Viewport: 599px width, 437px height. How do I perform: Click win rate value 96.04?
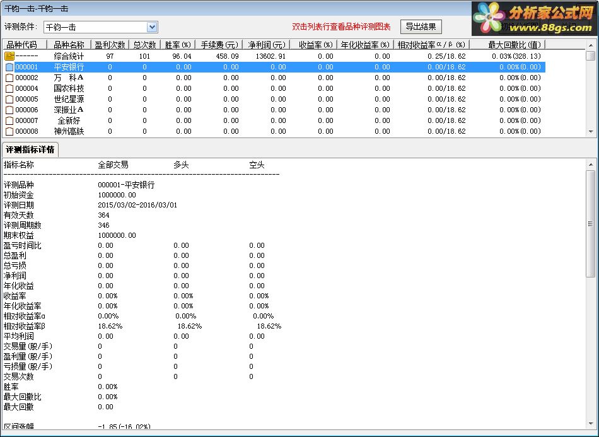point(182,56)
